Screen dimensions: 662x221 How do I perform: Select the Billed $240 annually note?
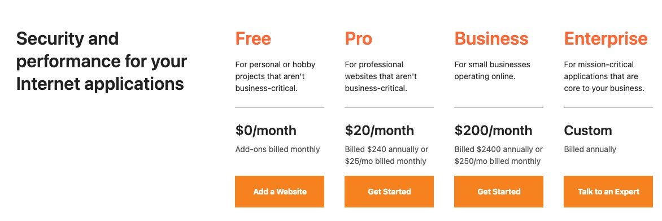[x=386, y=155]
